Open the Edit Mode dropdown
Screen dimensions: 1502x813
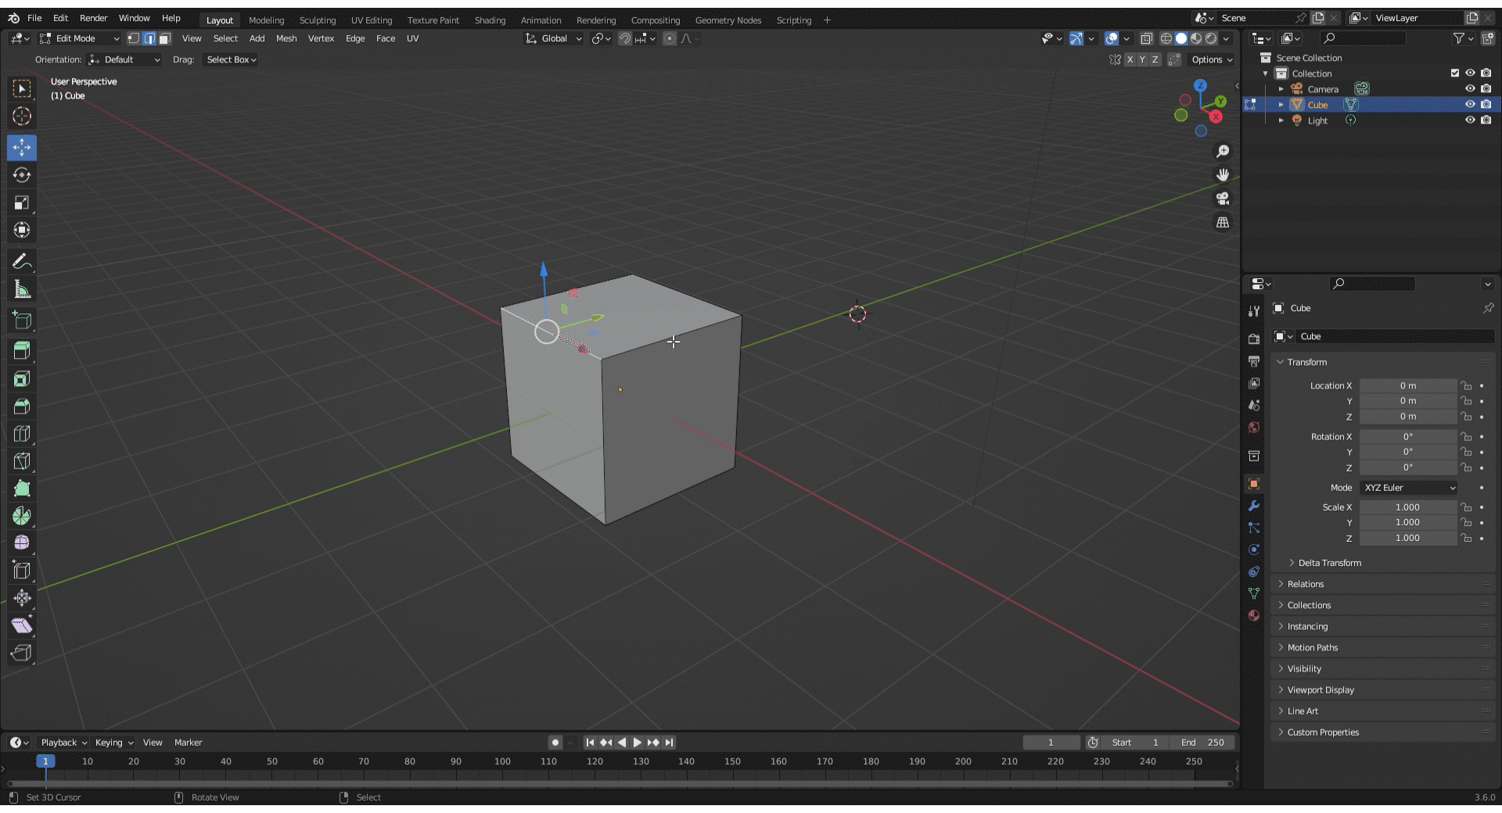(79, 38)
